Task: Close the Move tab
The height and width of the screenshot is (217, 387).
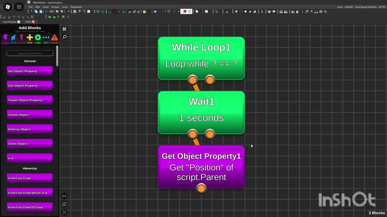Action: (x=33, y=22)
